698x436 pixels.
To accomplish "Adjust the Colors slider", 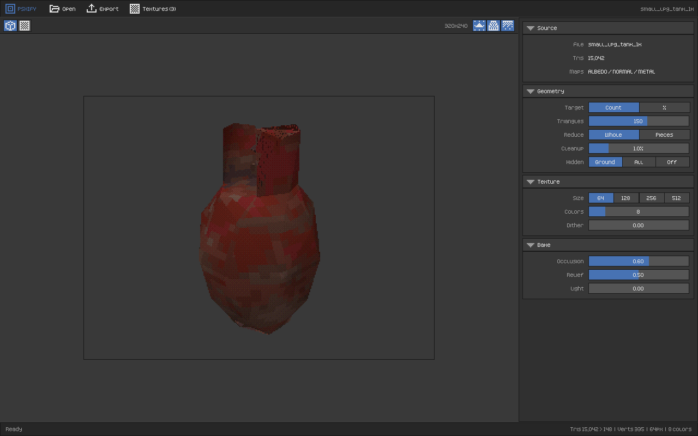I will click(x=639, y=212).
